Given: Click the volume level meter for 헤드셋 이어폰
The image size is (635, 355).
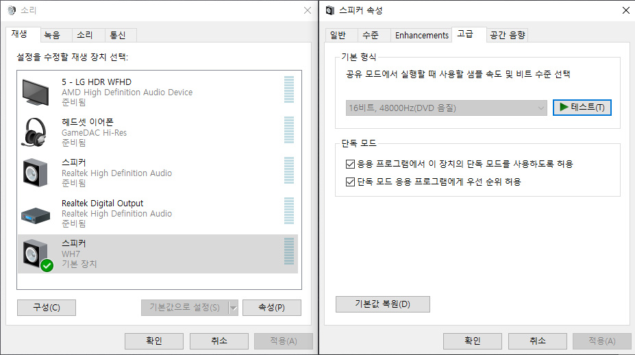Looking at the screenshot, I should coord(289,130).
